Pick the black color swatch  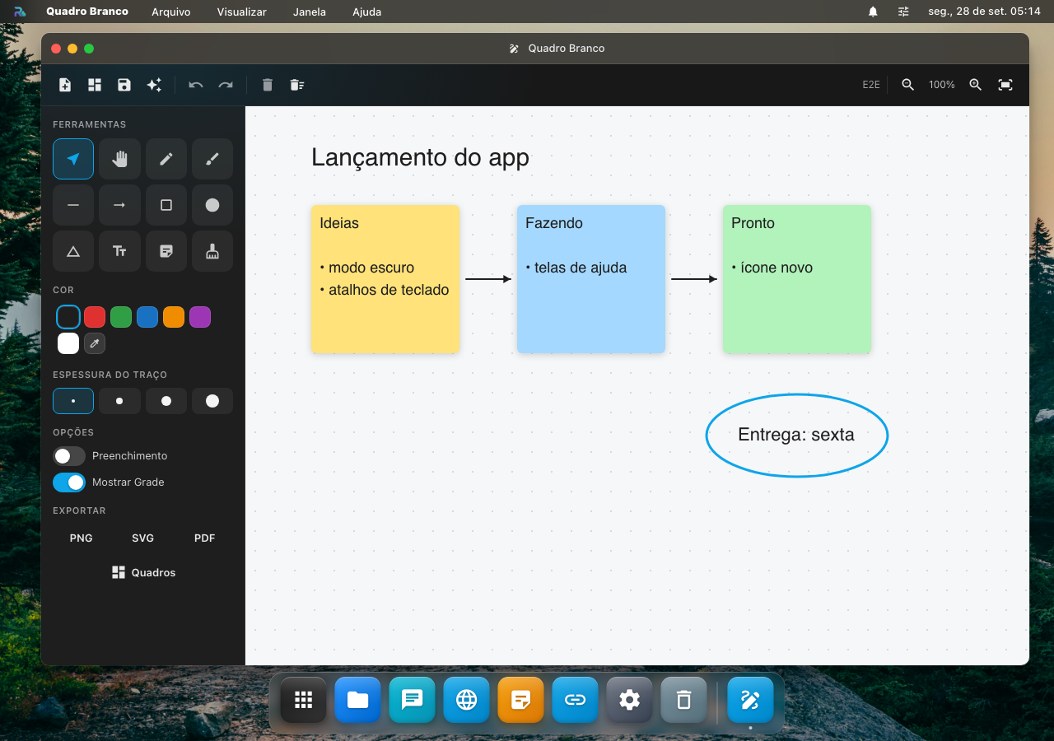pyautogui.click(x=68, y=317)
